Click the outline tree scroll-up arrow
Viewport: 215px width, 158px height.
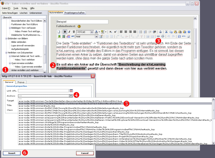click(45, 21)
